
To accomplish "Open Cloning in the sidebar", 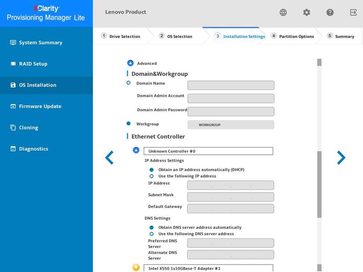I will [46, 127].
